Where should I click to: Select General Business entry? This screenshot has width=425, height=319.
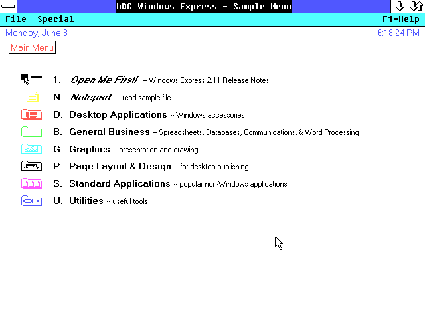[110, 132]
